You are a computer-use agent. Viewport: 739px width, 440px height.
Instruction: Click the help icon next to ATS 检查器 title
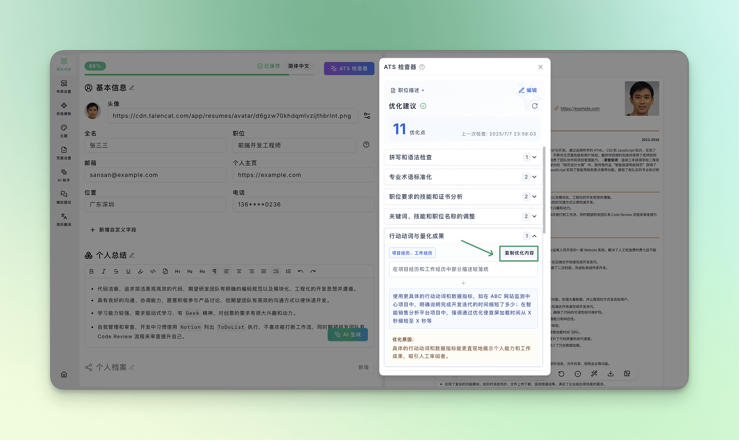[422, 67]
